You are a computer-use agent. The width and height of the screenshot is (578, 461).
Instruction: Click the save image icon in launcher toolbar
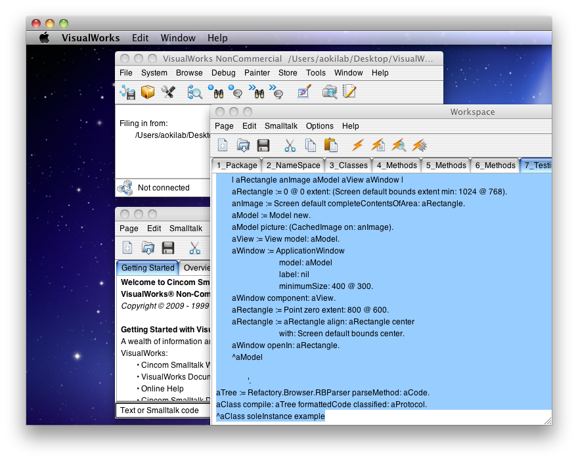pos(127,92)
